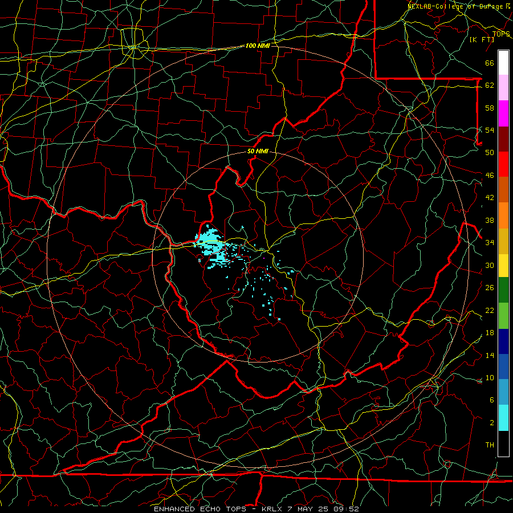Image resolution: width=513 pixels, height=513 pixels.
Task: Click the legend value "66"
Action: [x=490, y=63]
